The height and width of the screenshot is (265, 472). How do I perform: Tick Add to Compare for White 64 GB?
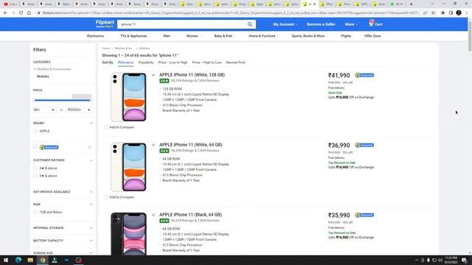(x=105, y=197)
